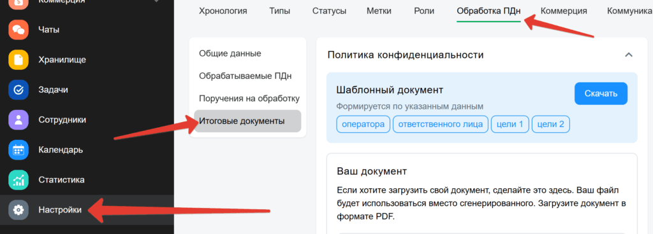Image resolution: width=653 pixels, height=234 pixels.
Task: Click the Шаблонный документ heading
Action: [390, 90]
